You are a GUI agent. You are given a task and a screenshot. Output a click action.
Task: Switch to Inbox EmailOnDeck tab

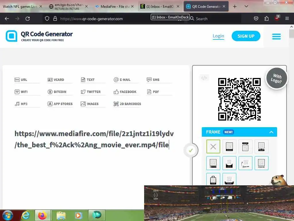click(159, 7)
